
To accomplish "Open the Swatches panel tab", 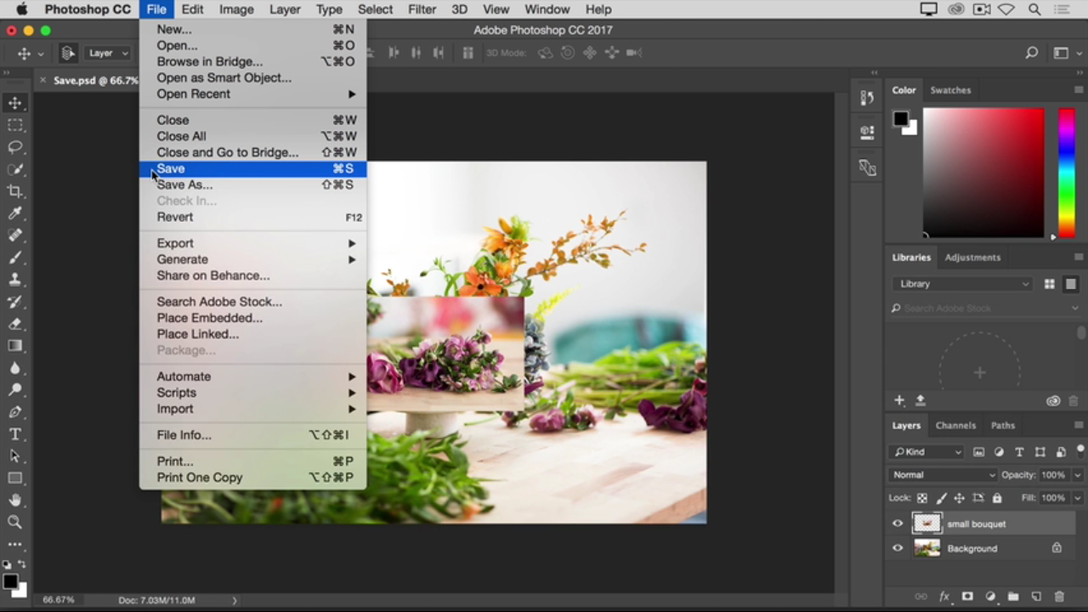I will tap(949, 90).
